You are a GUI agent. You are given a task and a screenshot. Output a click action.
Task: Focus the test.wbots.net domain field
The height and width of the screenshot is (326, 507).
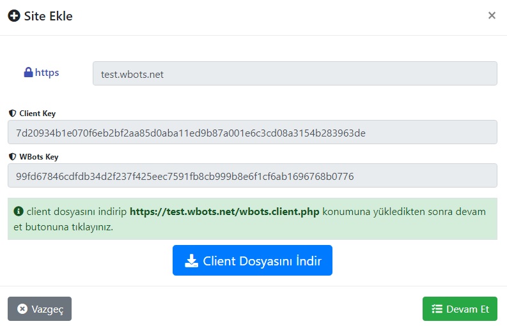click(x=295, y=74)
